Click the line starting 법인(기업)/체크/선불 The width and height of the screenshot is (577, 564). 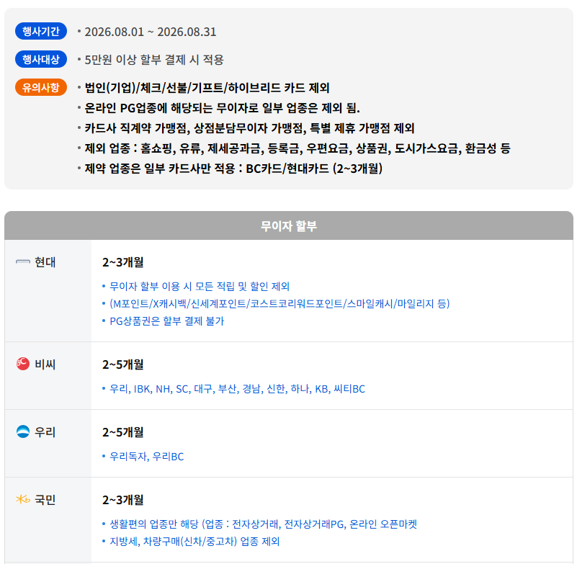pyautogui.click(x=207, y=88)
